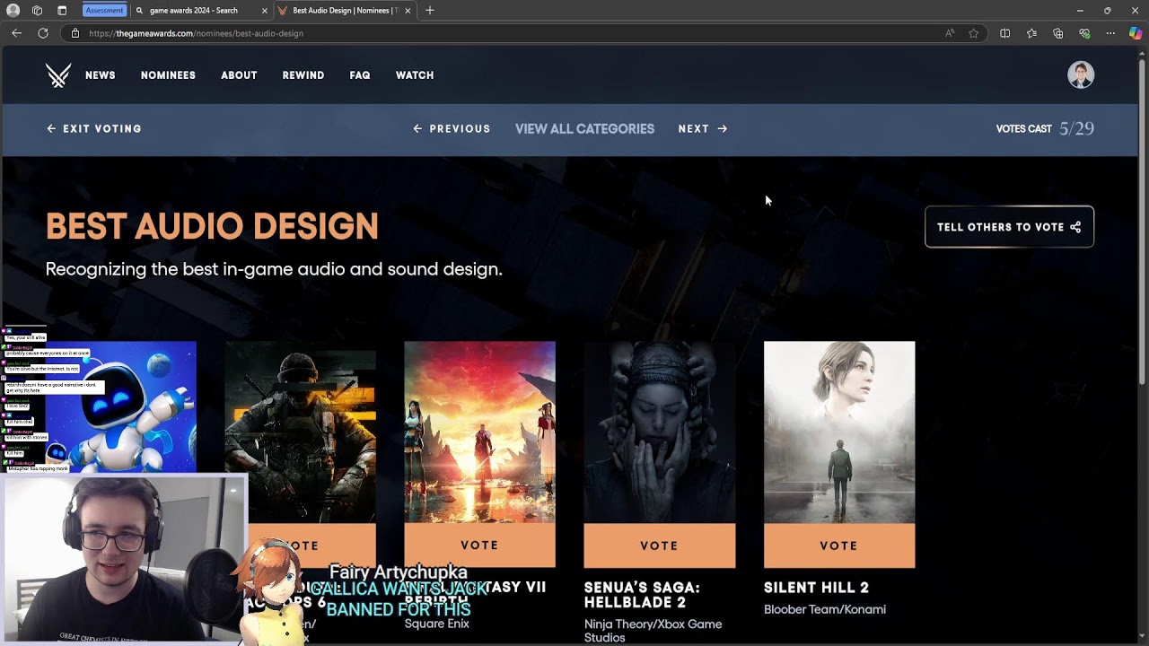Close the 'game awards 2024 - Search' tab

[265, 11]
